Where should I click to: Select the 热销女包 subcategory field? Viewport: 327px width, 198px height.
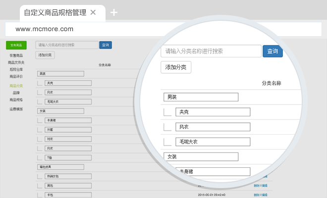click(x=67, y=176)
